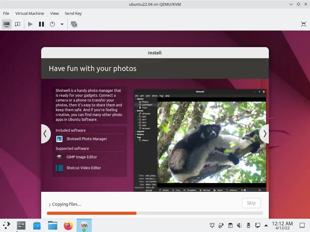The height and width of the screenshot is (232, 310).
Task: Open the Send Key menu
Action: tap(73, 13)
